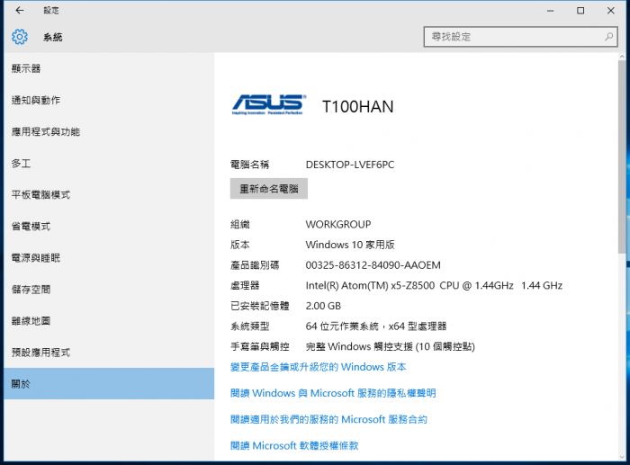Select the highlighted 關於 item
Viewport: 630px width, 465px height.
pos(109,384)
